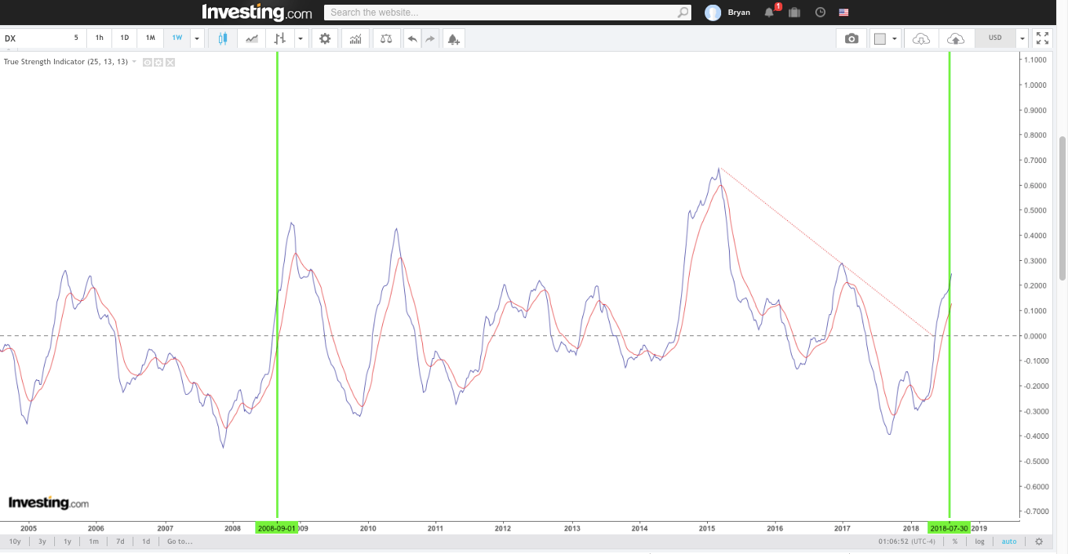The image size is (1068, 554).
Task: Zoom chart to 1y range
Action: 67,541
